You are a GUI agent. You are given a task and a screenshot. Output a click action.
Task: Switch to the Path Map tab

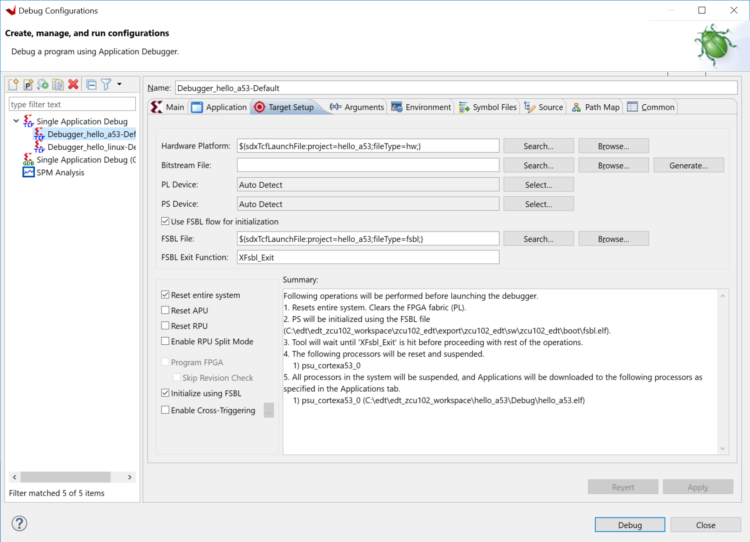pyautogui.click(x=596, y=107)
